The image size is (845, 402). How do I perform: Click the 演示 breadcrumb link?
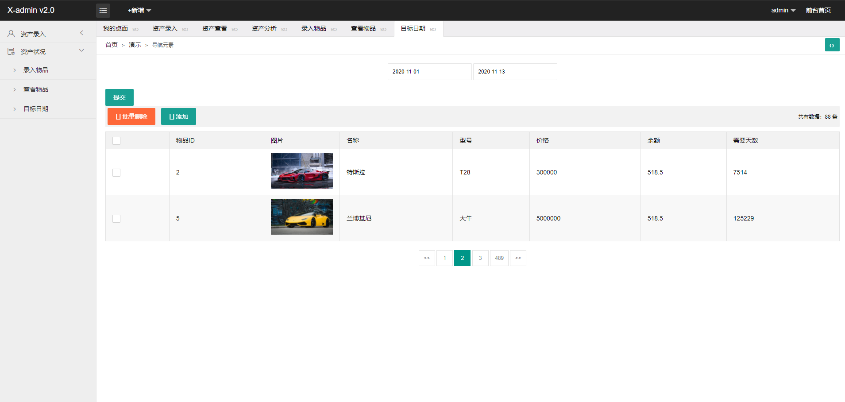point(135,45)
